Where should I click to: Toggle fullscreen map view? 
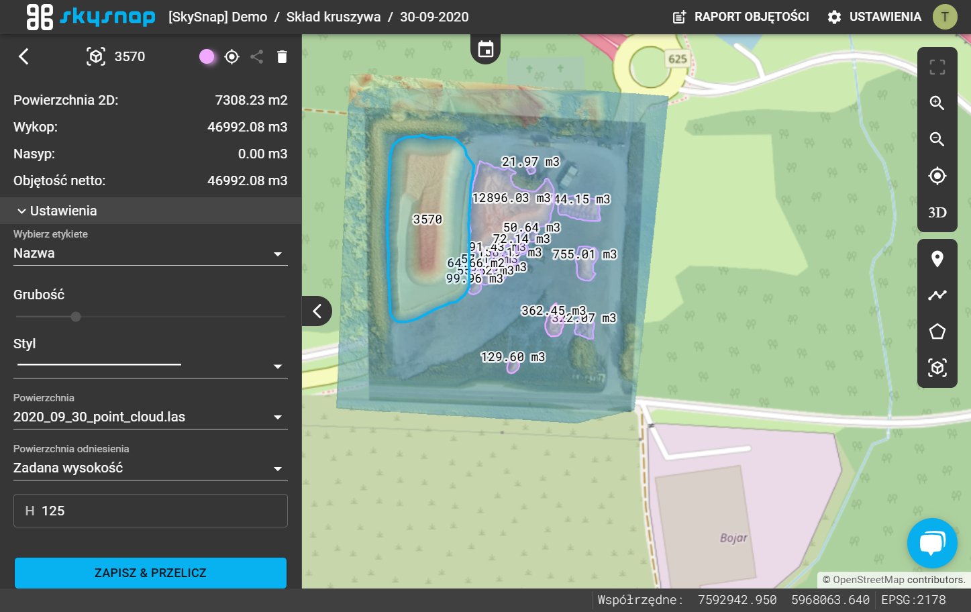tap(937, 66)
